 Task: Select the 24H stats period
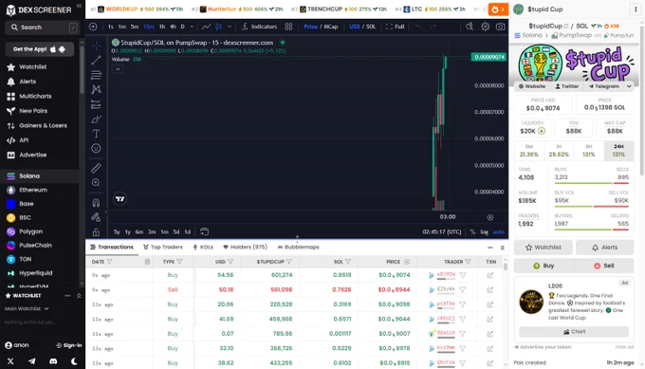click(618, 151)
